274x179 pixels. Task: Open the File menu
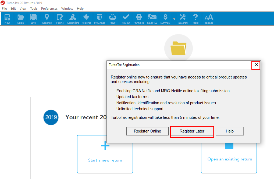(4, 9)
